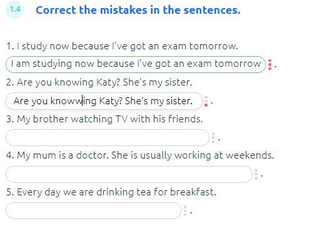Click the heading 'Correct the mistakes in the sentences.'
The image size is (309, 239).
click(x=138, y=10)
